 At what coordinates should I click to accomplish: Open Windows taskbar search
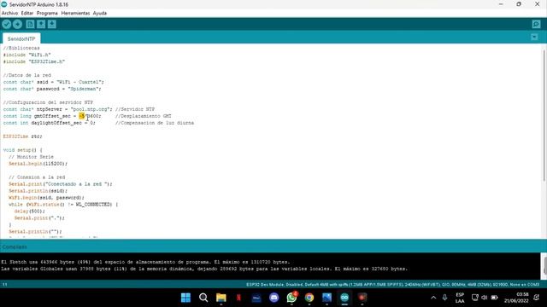click(x=203, y=298)
